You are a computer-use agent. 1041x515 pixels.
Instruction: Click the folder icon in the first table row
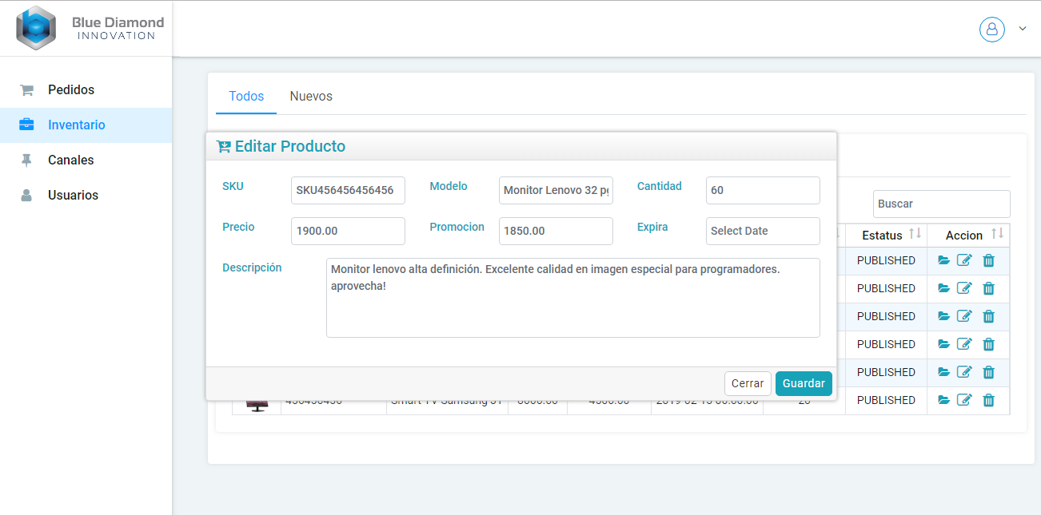point(943,260)
